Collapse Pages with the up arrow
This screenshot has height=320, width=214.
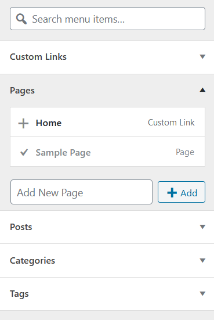(202, 90)
